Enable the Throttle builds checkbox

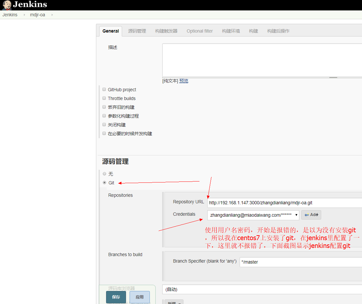[104, 98]
